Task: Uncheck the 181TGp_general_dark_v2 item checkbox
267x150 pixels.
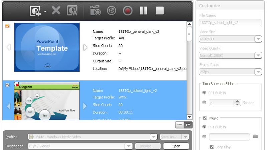Action: [7, 26]
